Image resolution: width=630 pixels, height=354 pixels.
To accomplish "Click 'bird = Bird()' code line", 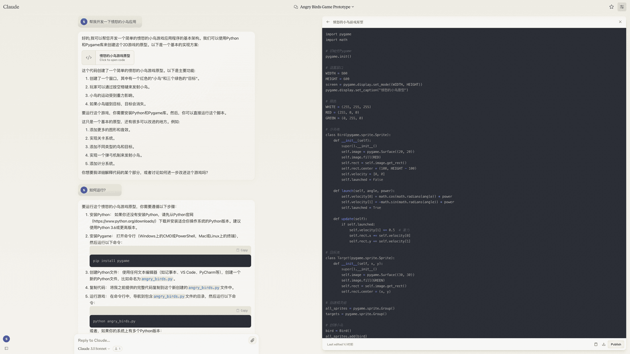I will (339, 331).
